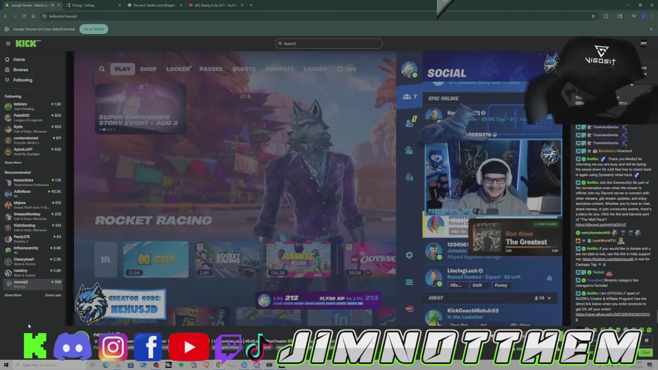
Task: Select Ryda channel playing Warzone
Action: tap(33, 129)
